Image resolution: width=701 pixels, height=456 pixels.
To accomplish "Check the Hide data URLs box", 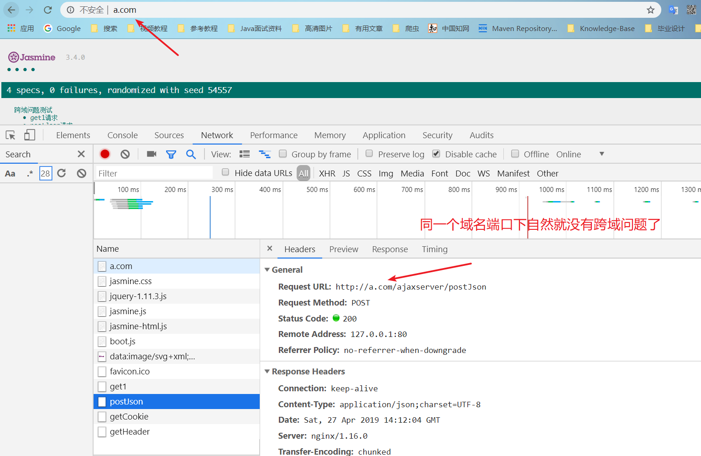I will (225, 172).
